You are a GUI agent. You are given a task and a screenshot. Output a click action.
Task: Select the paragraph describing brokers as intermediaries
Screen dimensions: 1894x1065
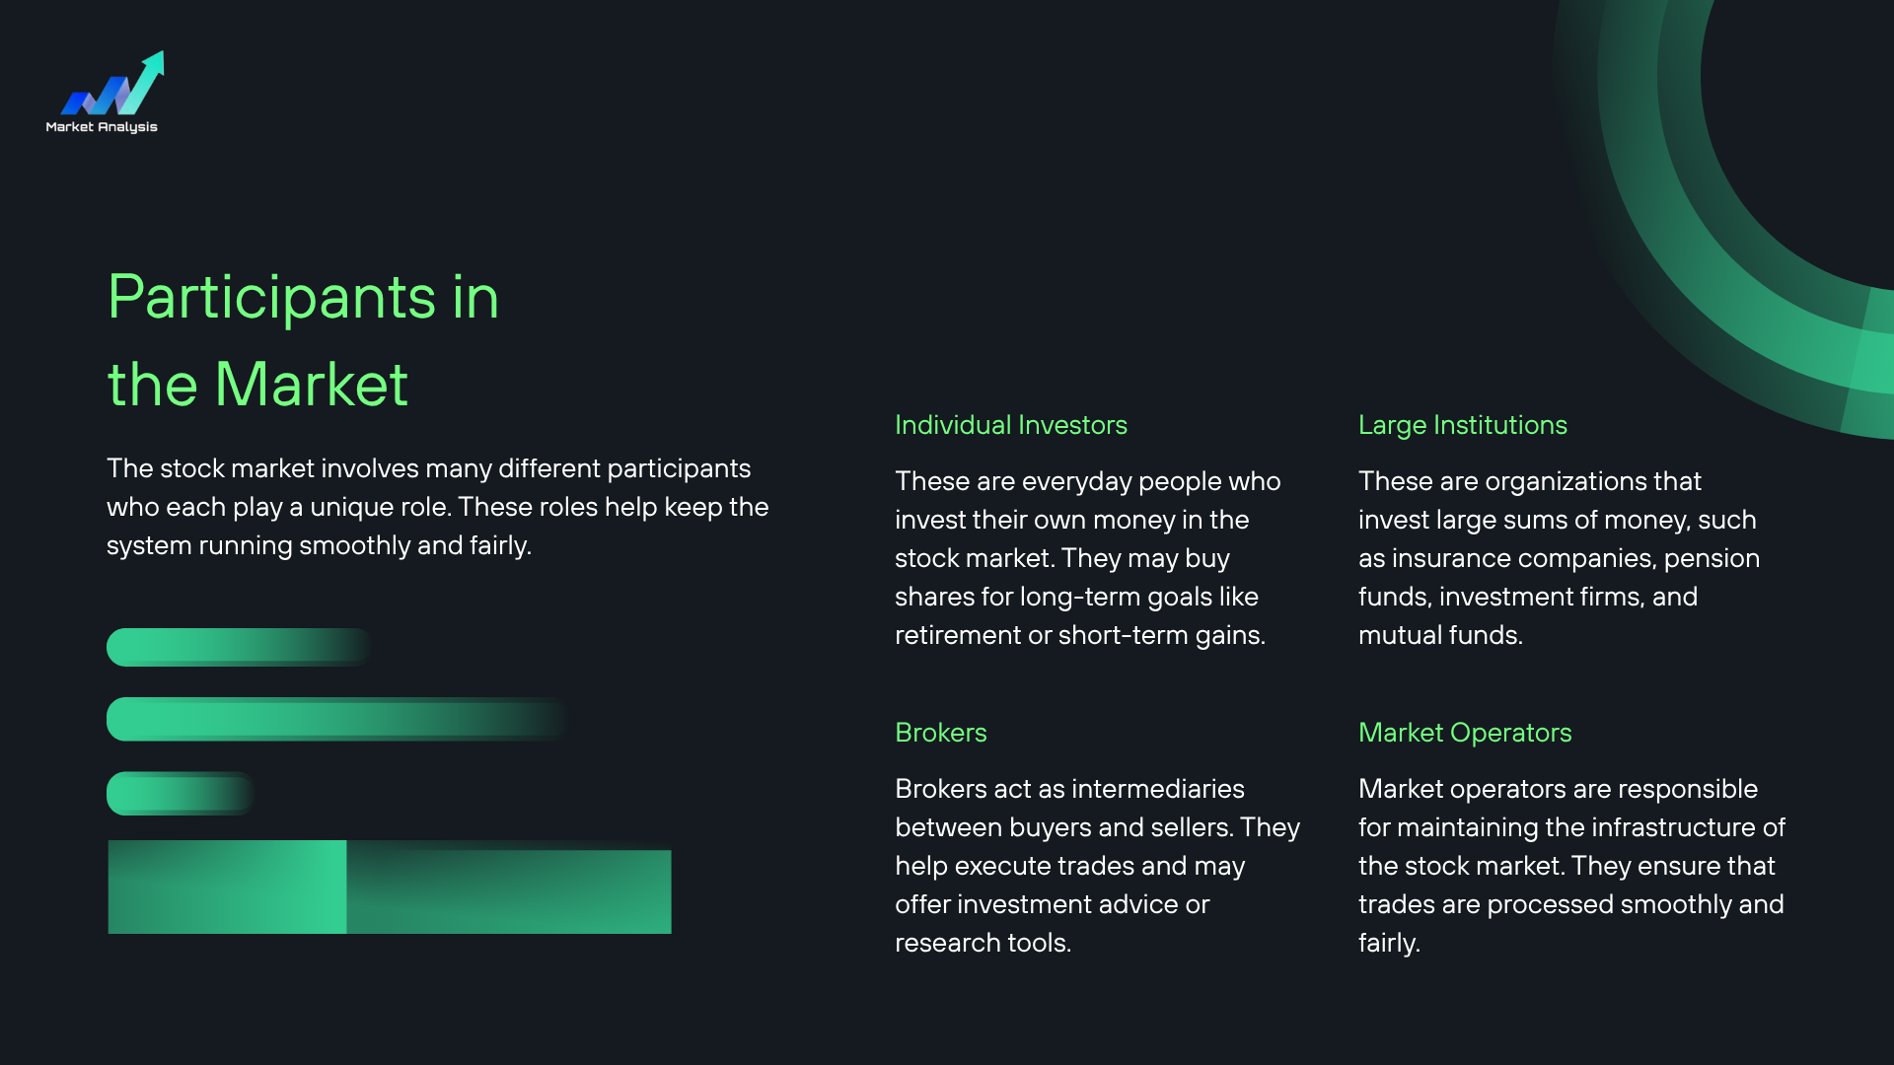[x=1097, y=866]
